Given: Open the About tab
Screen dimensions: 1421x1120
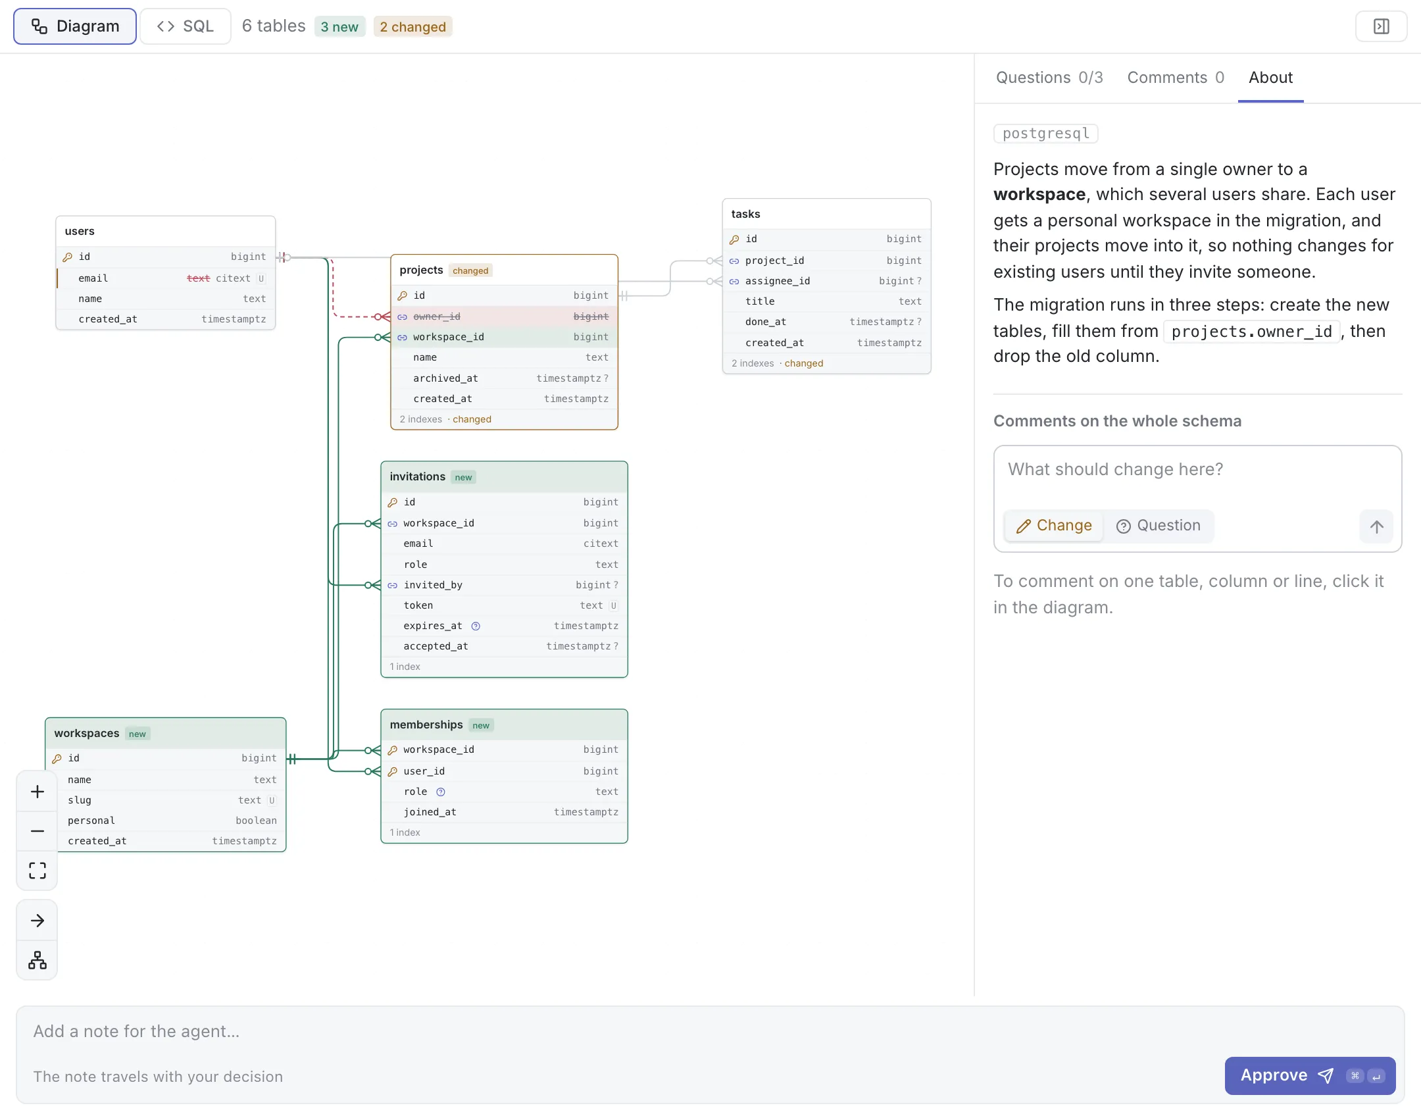Looking at the screenshot, I should (x=1270, y=78).
